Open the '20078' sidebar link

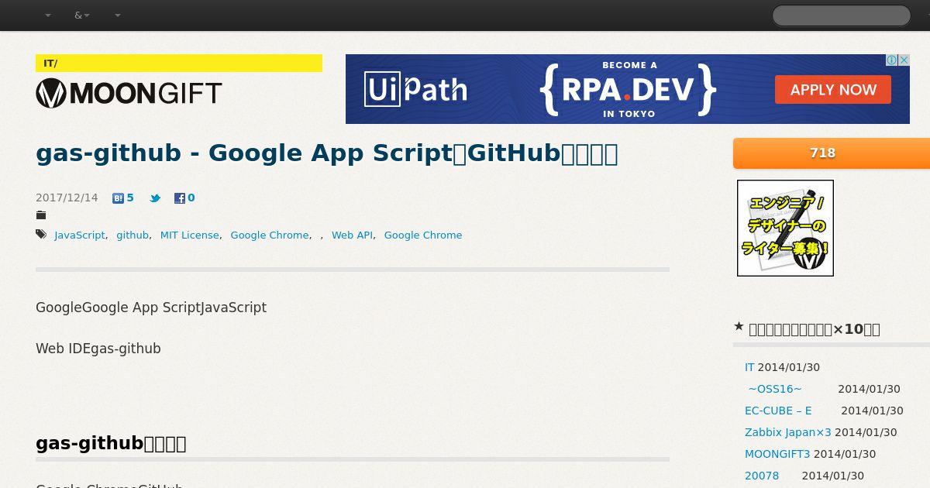pyautogui.click(x=762, y=476)
